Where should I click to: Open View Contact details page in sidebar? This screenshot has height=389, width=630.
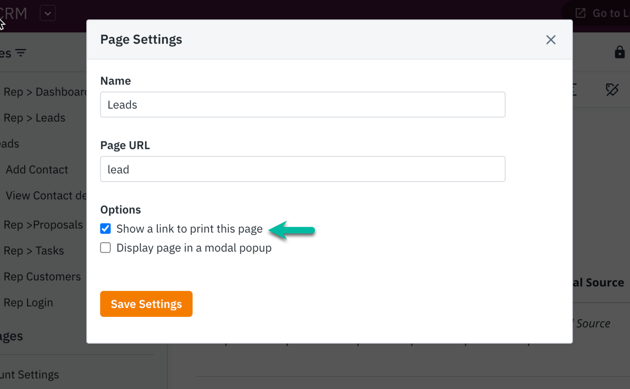45,196
